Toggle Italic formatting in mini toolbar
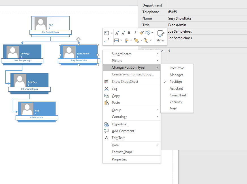 coord(135,33)
